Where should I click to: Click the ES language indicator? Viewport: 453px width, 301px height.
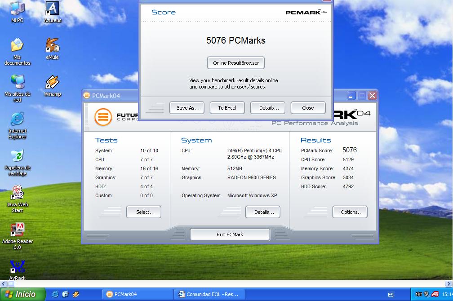click(x=390, y=294)
